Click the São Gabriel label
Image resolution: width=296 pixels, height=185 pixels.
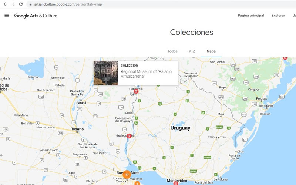point(218,62)
